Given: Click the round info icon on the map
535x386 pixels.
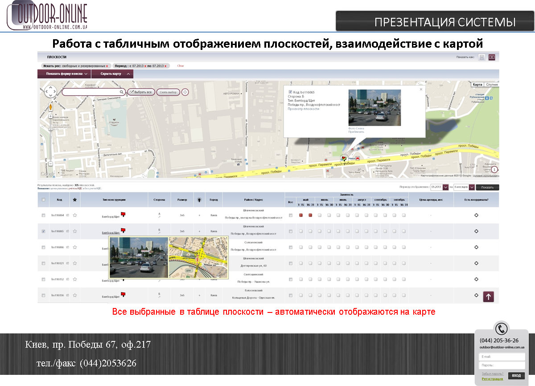Looking at the screenshot, I should 494,169.
